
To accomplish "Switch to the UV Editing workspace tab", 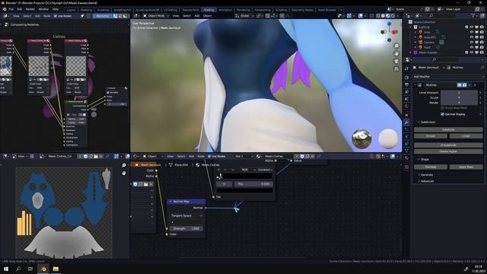I will (x=170, y=10).
